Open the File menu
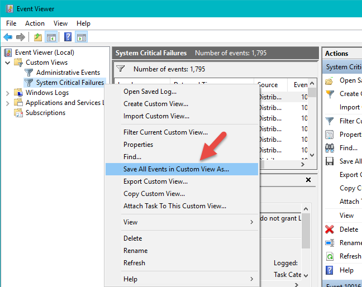The image size is (362, 287). click(11, 23)
